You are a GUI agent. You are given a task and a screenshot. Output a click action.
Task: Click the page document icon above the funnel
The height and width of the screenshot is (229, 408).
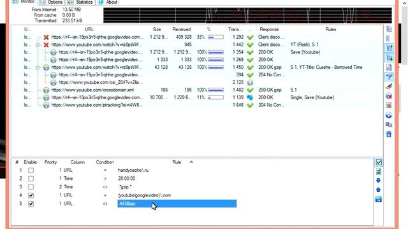tap(389, 67)
